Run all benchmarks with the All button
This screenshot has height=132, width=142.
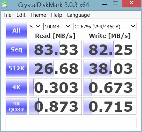pyautogui.click(x=16, y=30)
